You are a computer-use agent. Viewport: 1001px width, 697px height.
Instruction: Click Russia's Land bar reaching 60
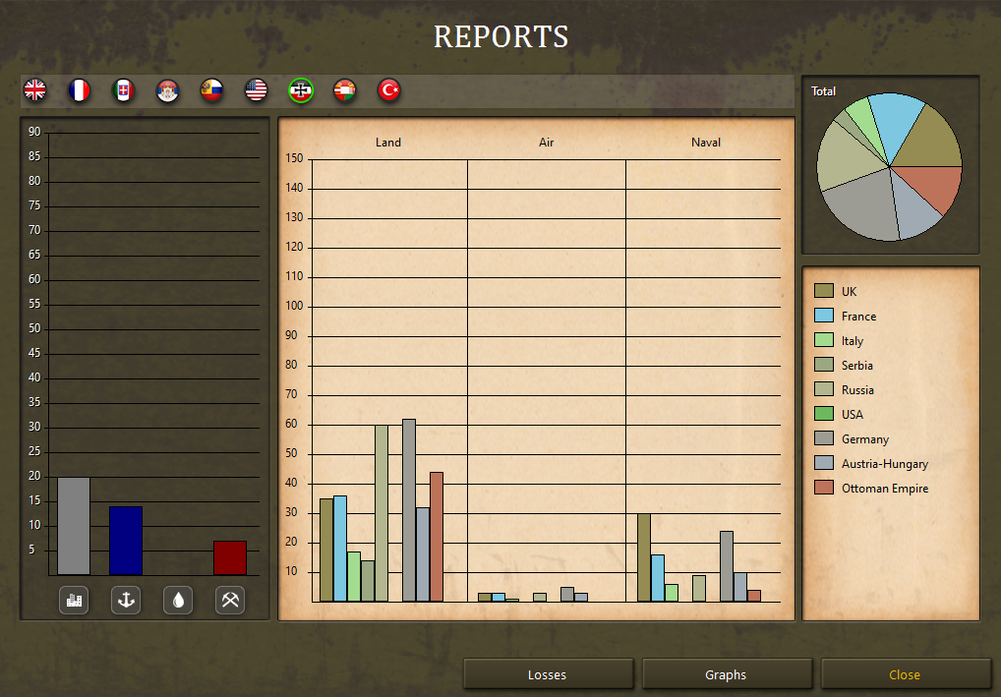click(382, 513)
